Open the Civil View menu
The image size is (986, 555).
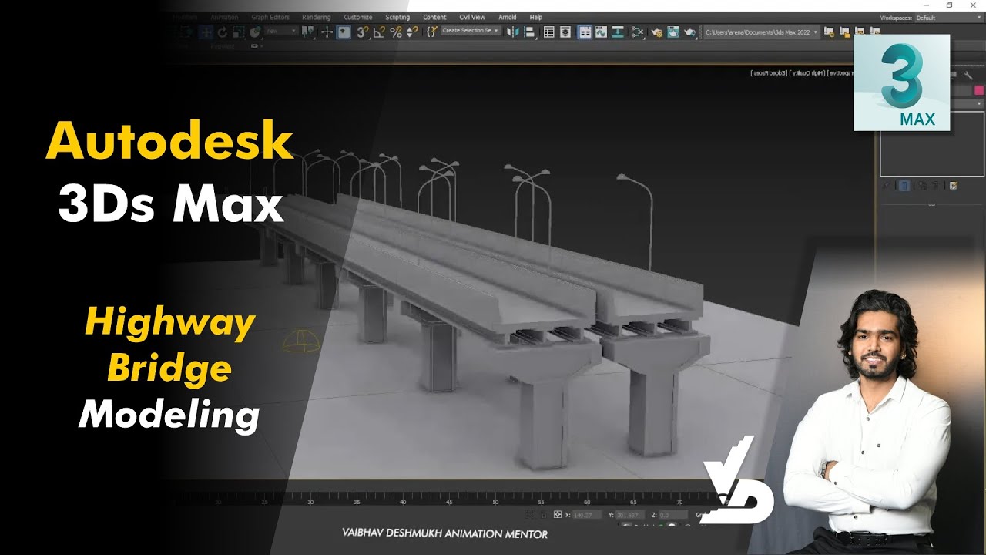(x=472, y=17)
